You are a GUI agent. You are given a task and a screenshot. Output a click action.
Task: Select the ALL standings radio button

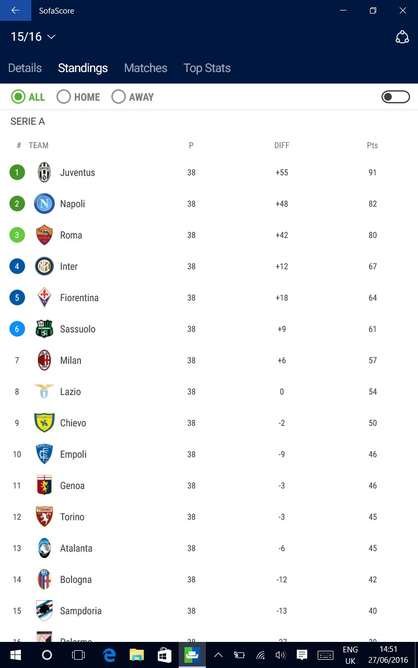pos(18,97)
